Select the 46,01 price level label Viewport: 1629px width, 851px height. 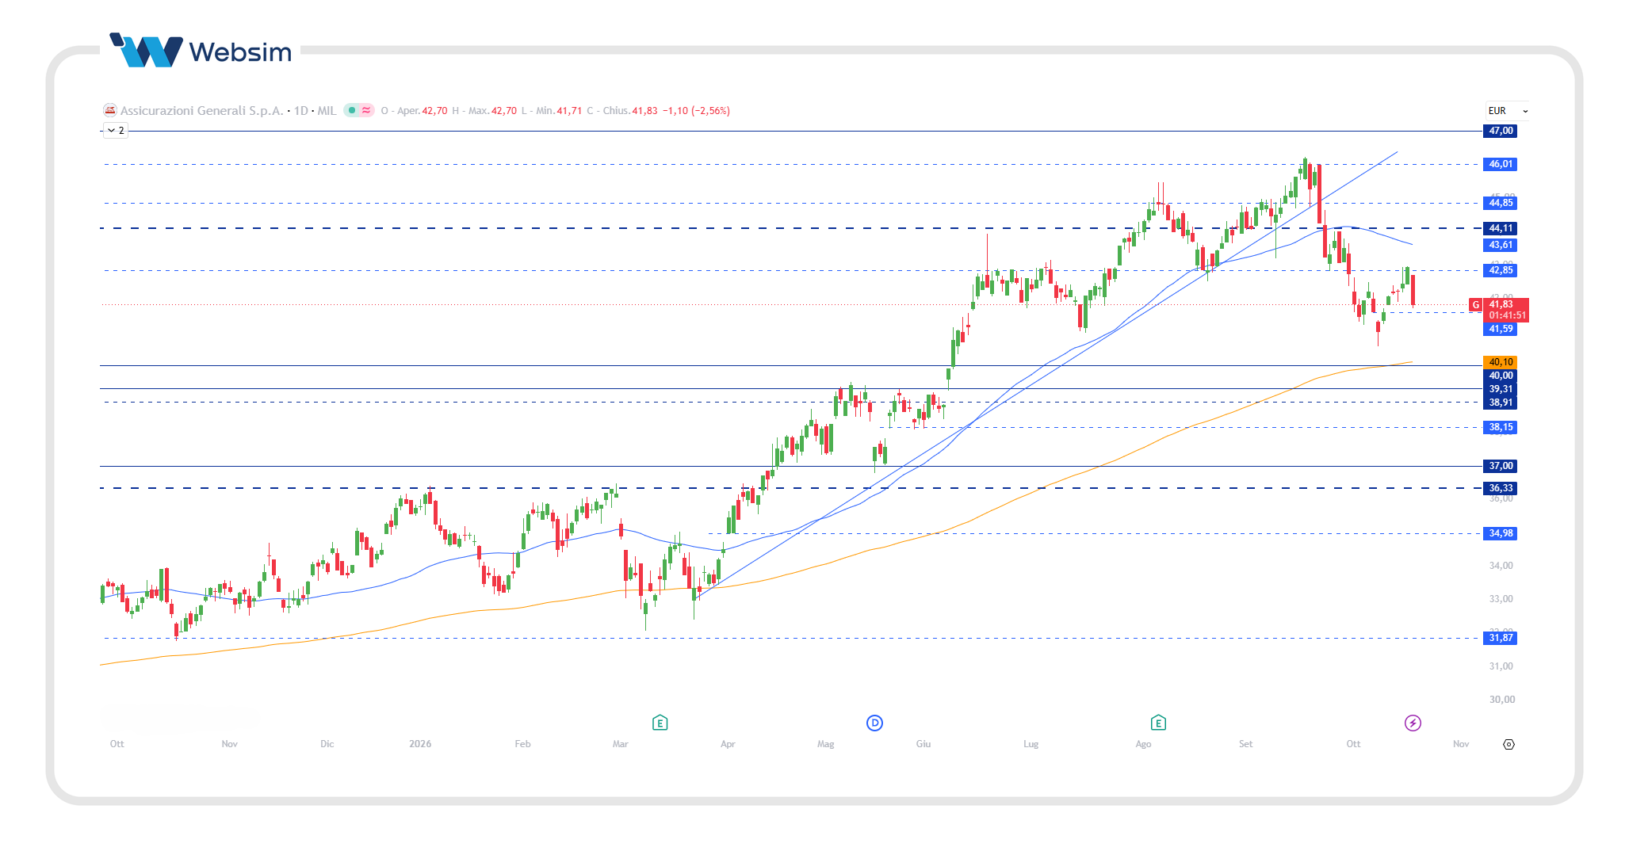(1500, 164)
